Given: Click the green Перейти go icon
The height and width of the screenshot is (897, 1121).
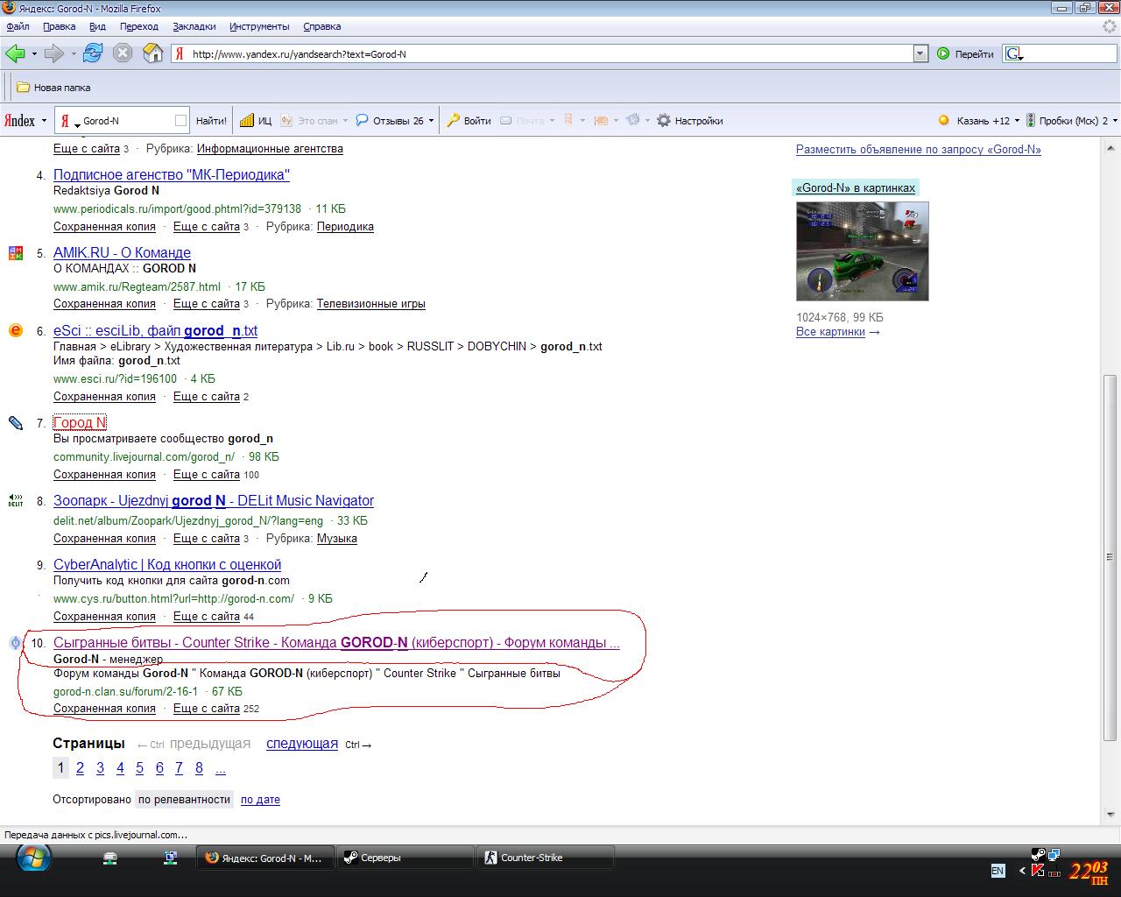Looking at the screenshot, I should 943,53.
